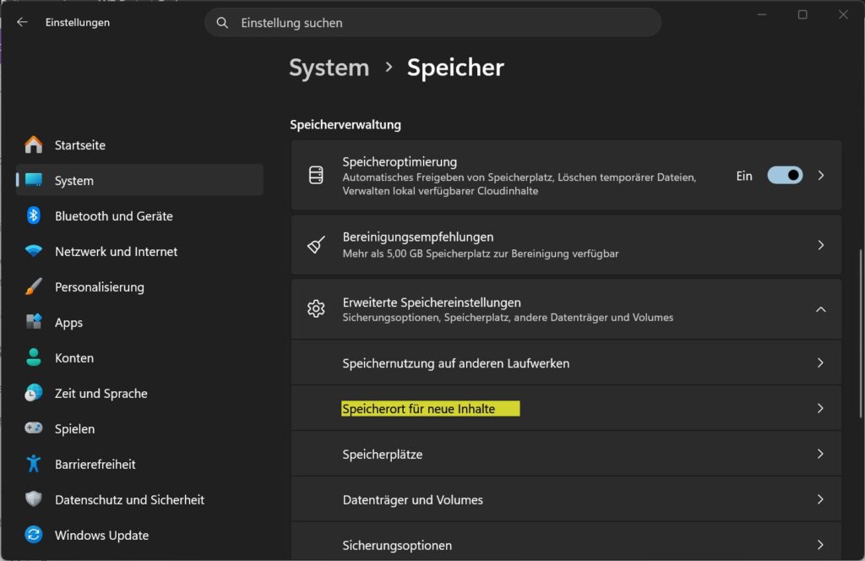
Task: Click the Speicheroptimierung storage icon
Action: tap(316, 175)
